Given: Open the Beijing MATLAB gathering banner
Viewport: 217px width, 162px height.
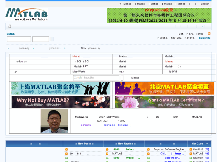Looking at the screenshot, I should (164, 88).
